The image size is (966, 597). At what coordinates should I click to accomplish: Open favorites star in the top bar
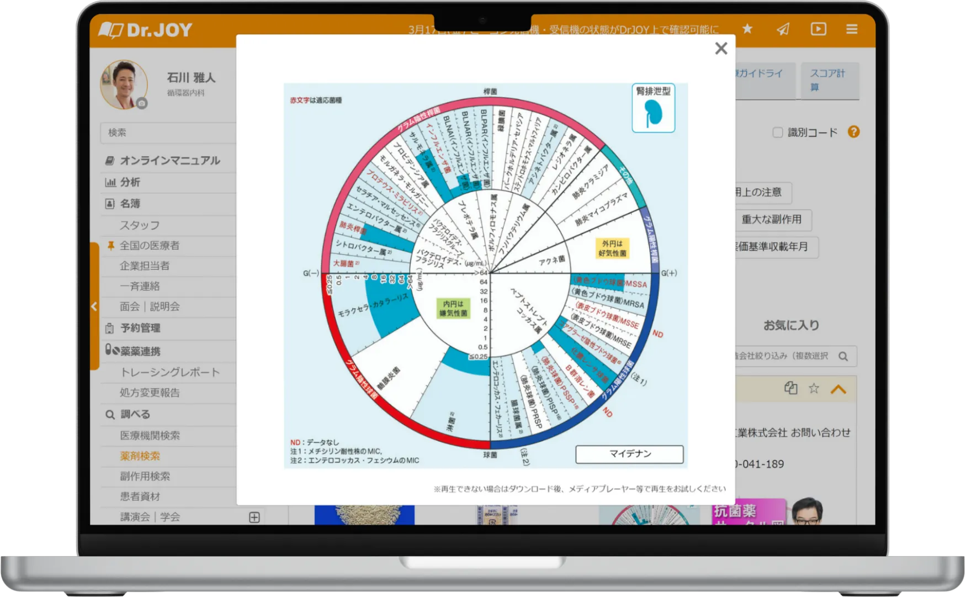[x=747, y=29]
